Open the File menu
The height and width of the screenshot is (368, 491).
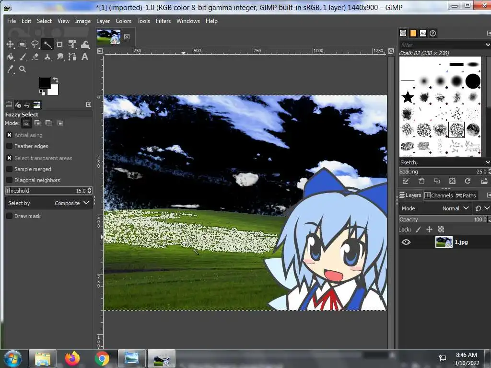(x=12, y=21)
